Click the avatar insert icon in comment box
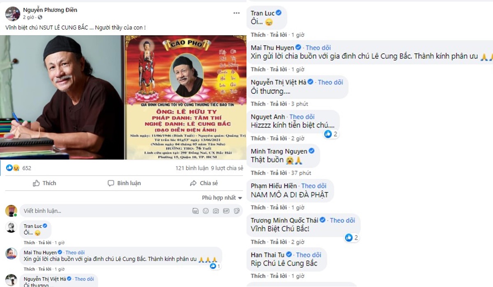 click(195, 211)
